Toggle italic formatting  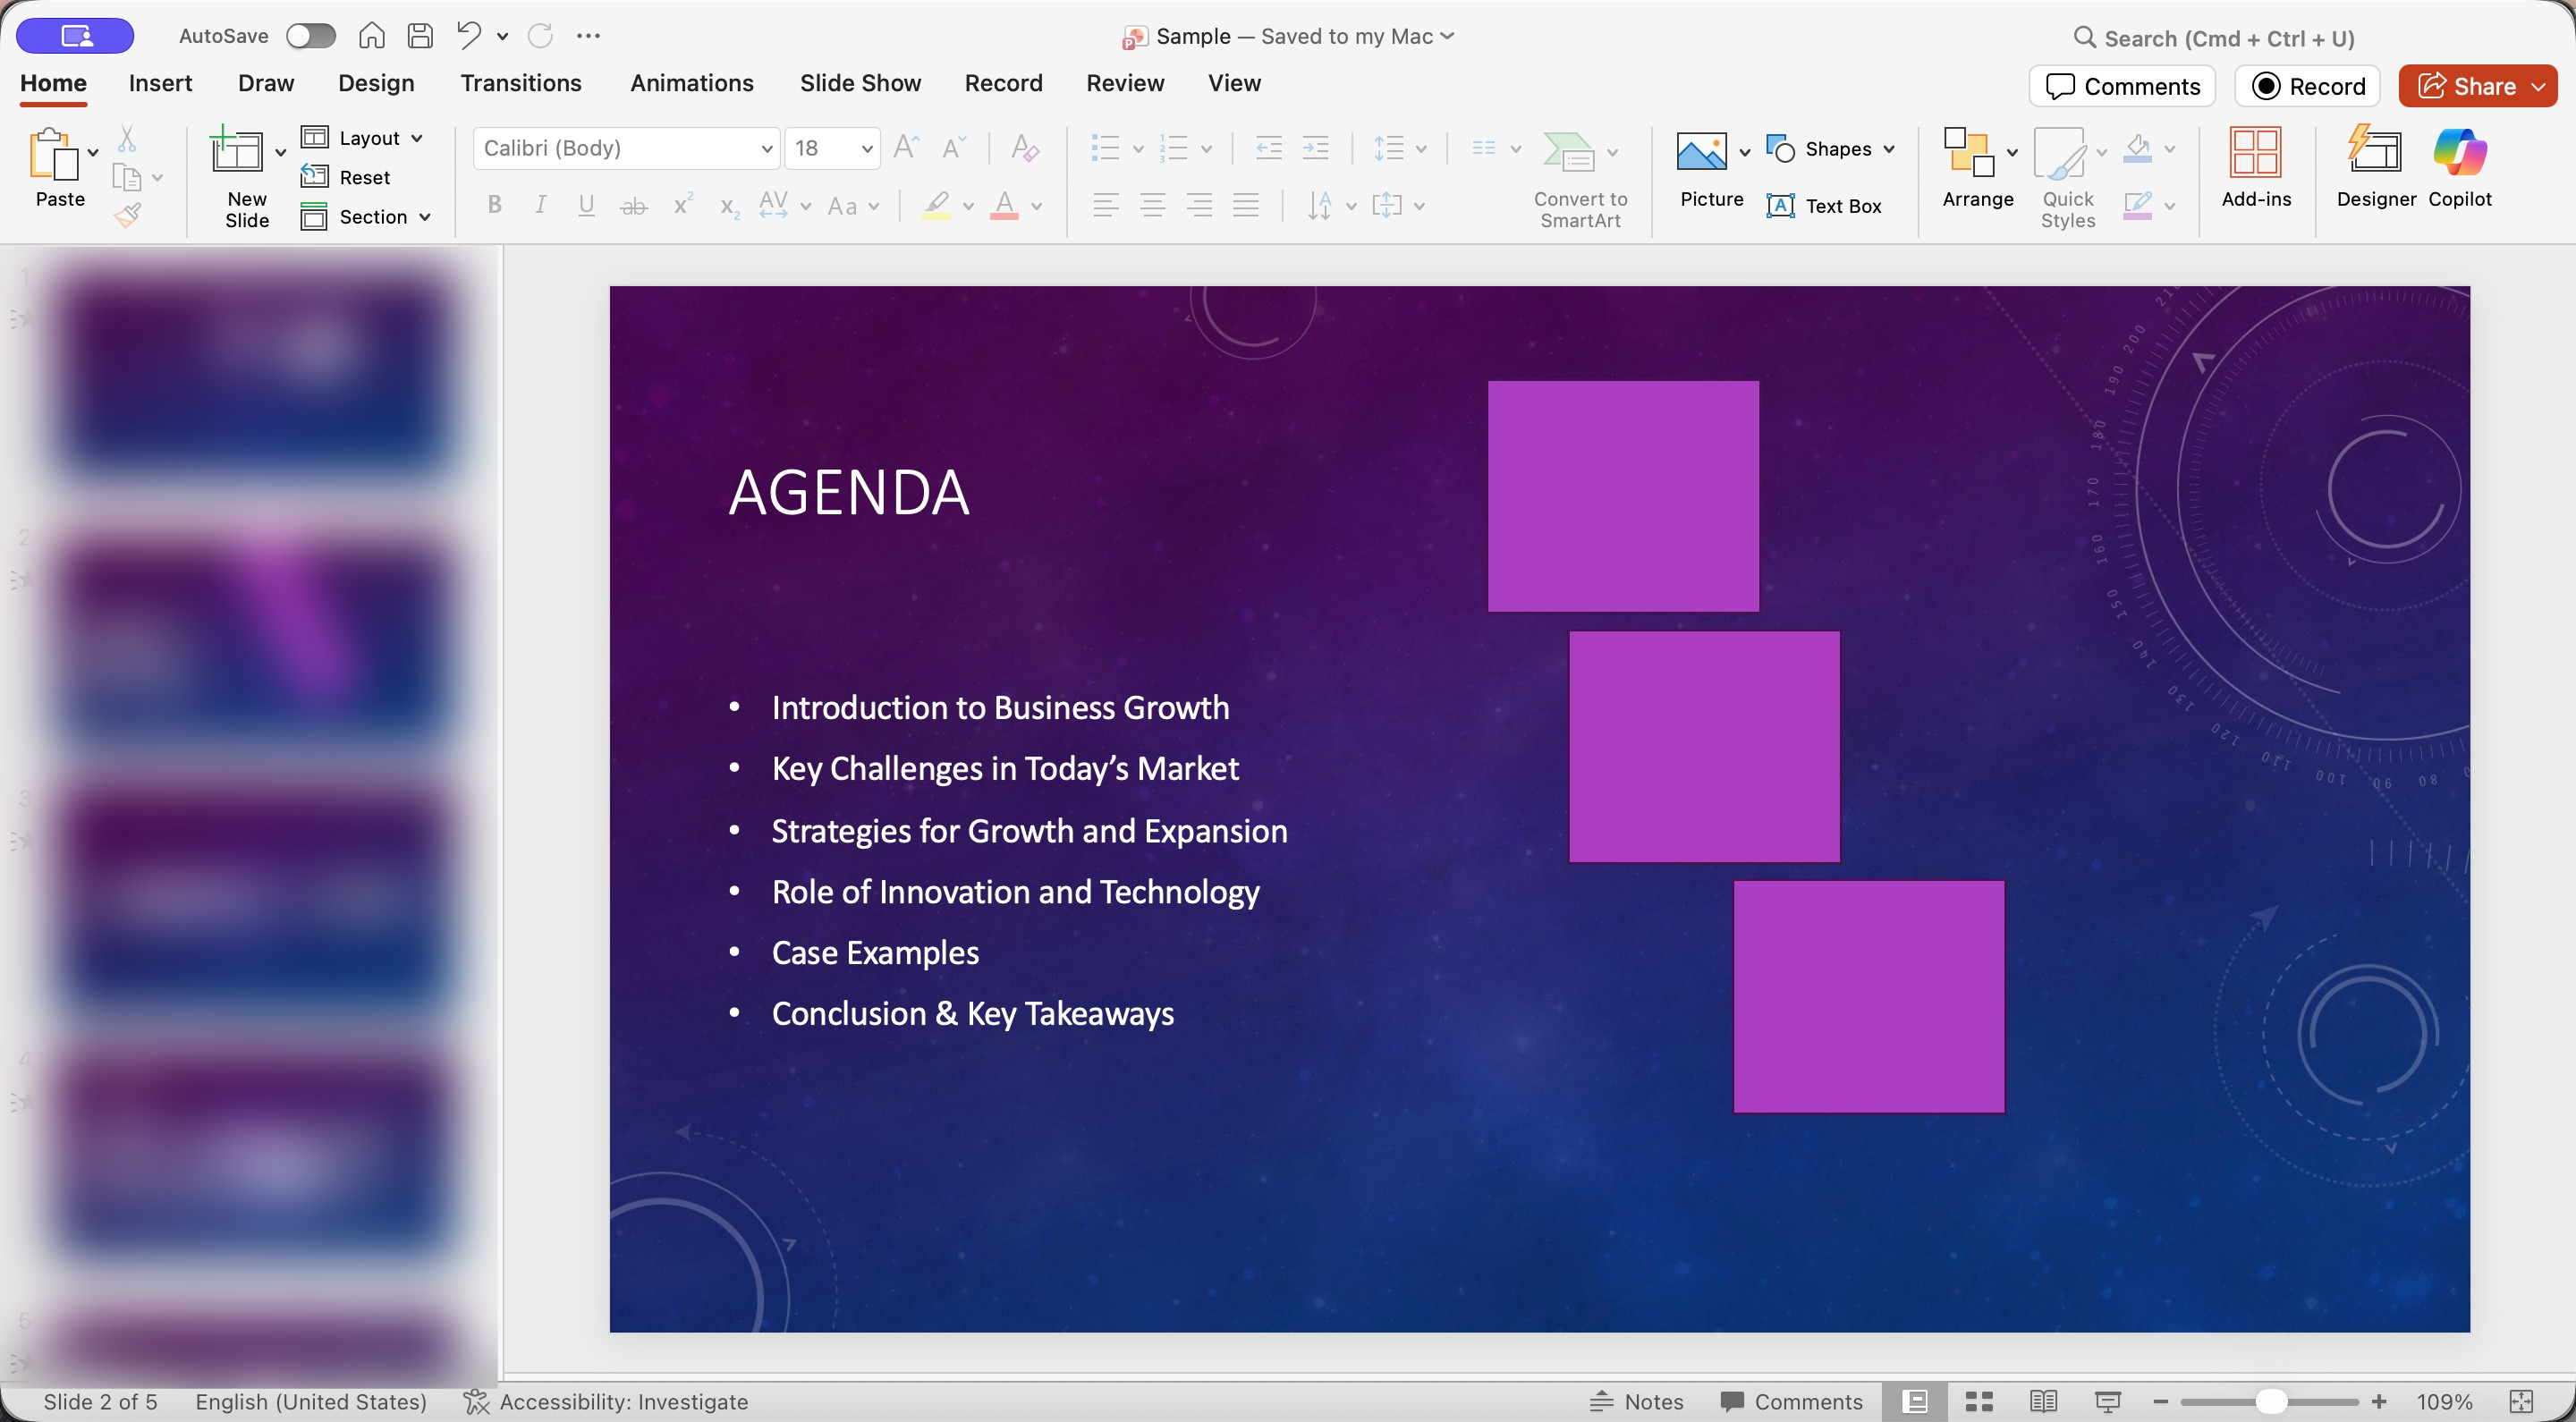(x=540, y=206)
